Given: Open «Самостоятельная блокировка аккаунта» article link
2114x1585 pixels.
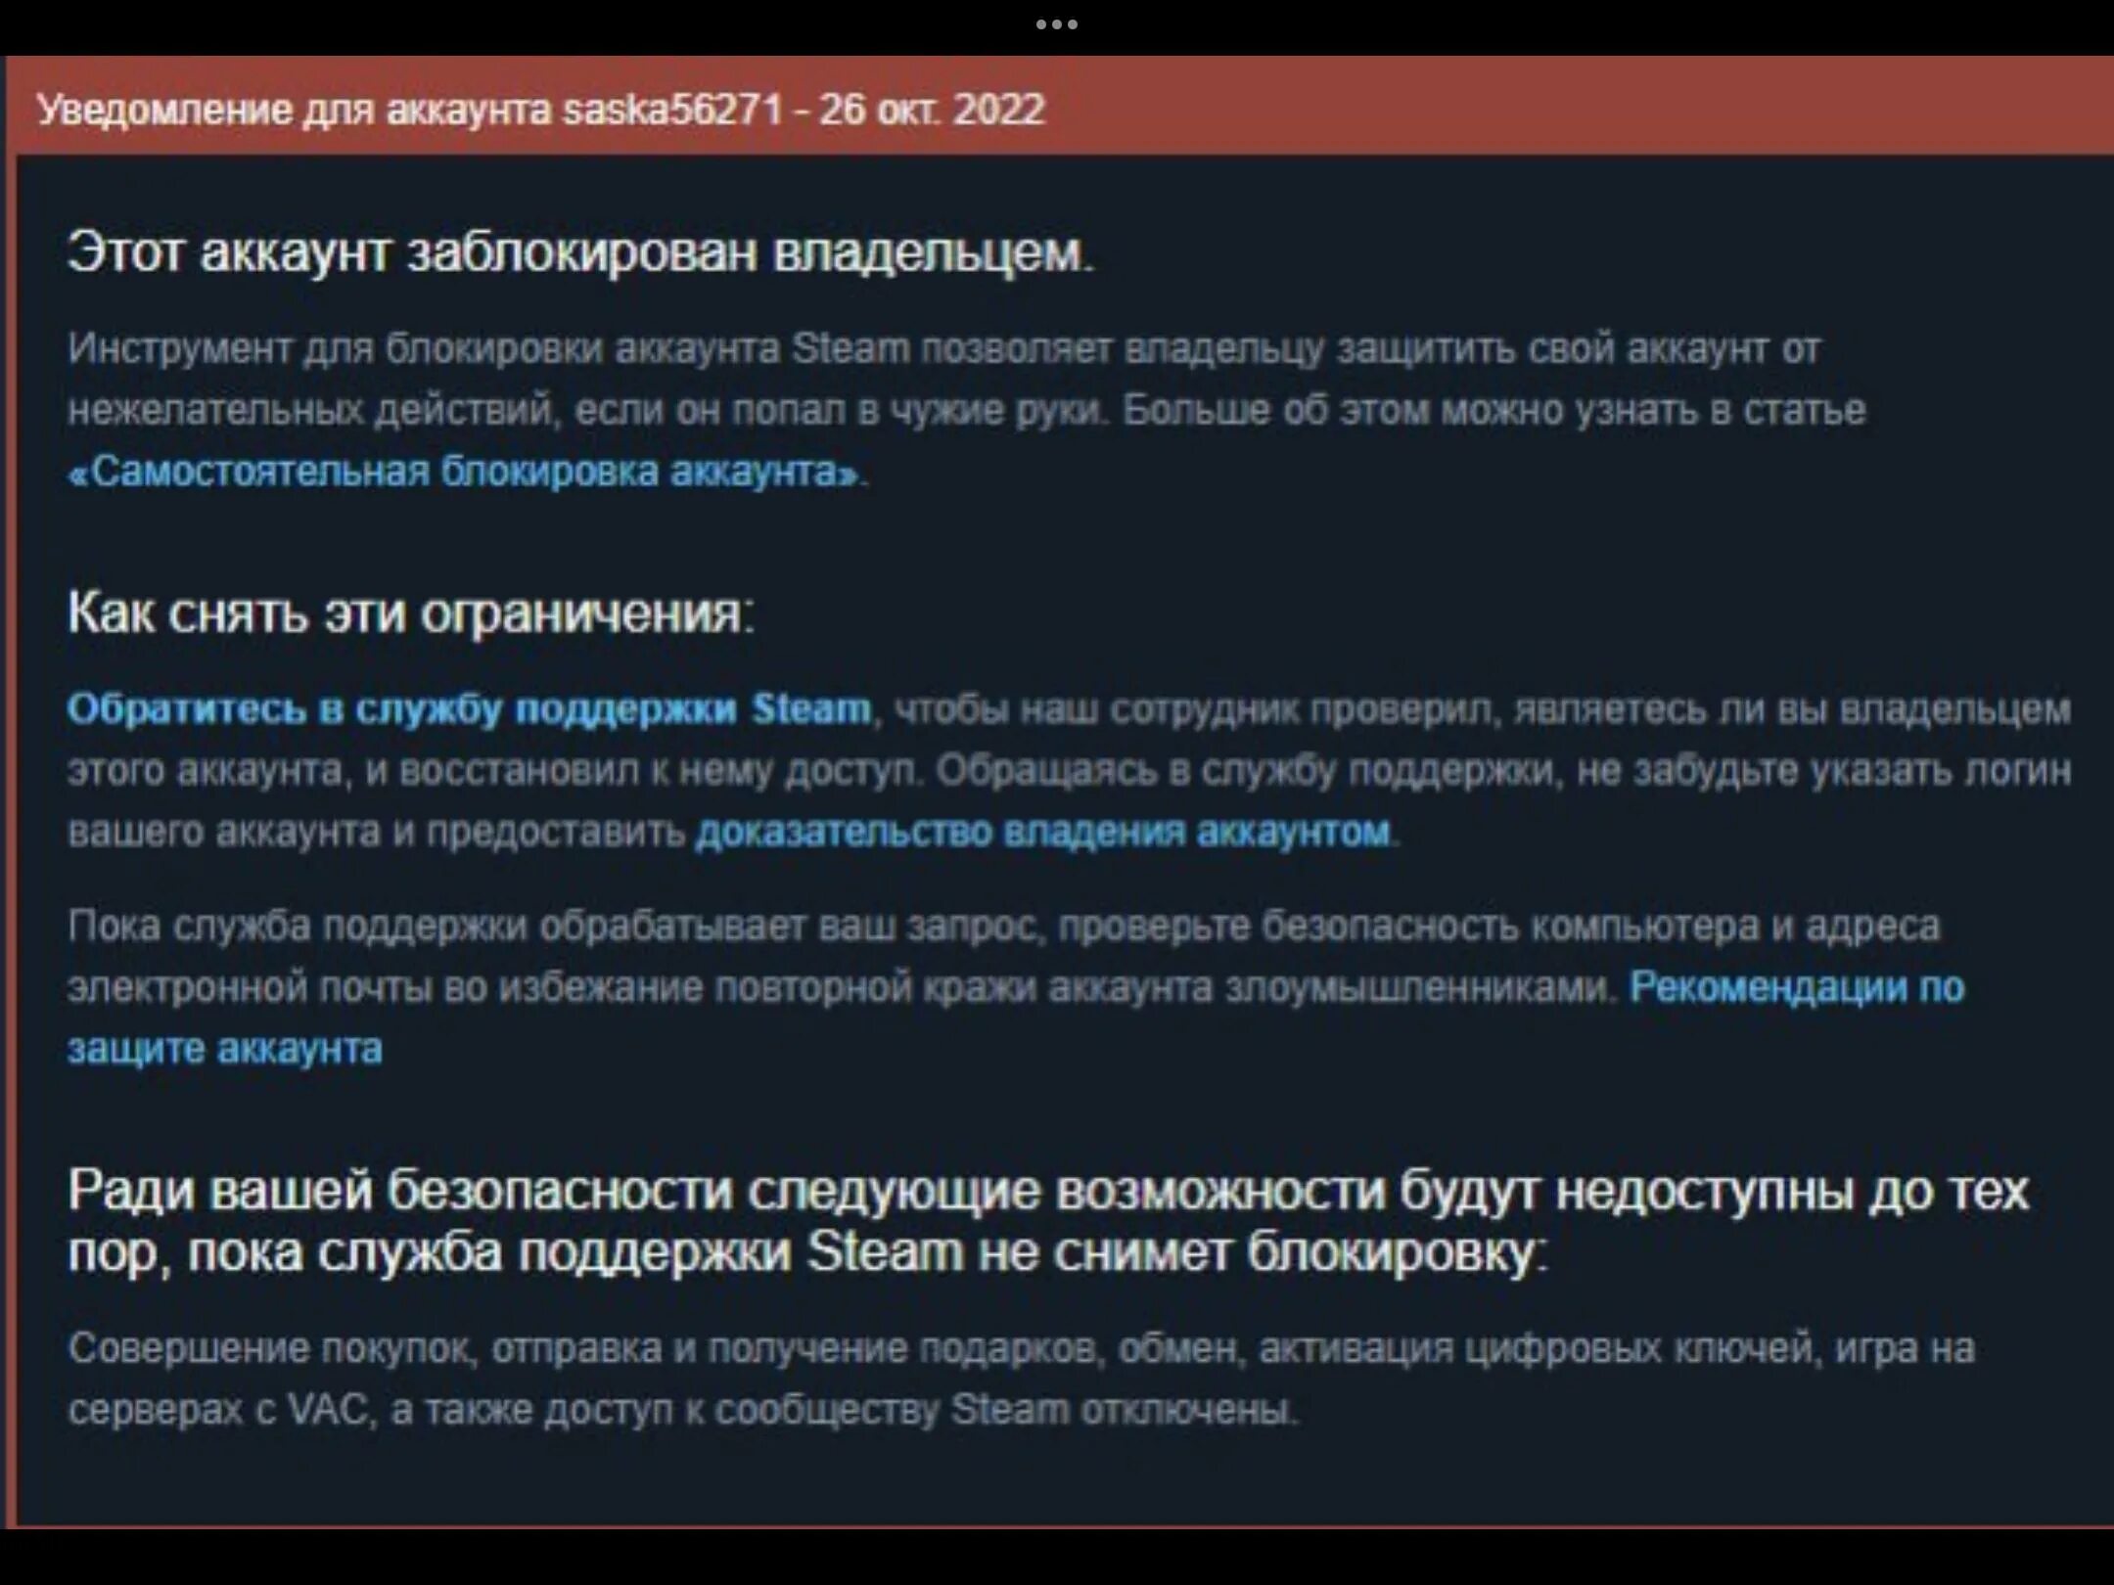Looking at the screenshot, I should [x=465, y=473].
